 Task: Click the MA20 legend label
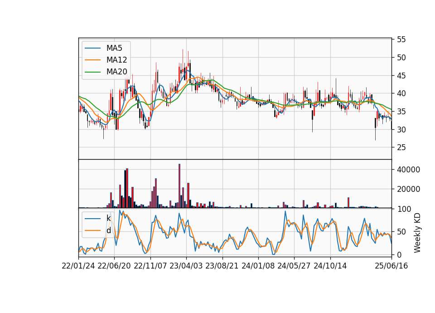(116, 72)
